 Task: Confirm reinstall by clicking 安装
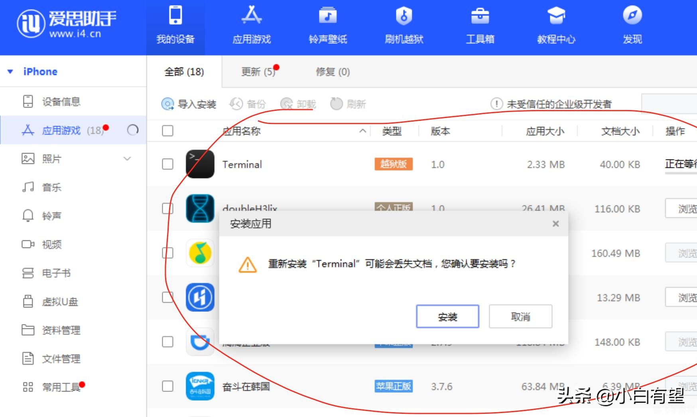[447, 316]
